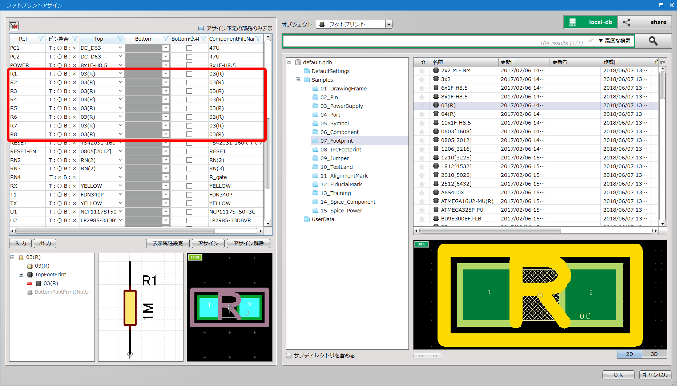Click the アサイン button
677x386 pixels.
pos(208,243)
